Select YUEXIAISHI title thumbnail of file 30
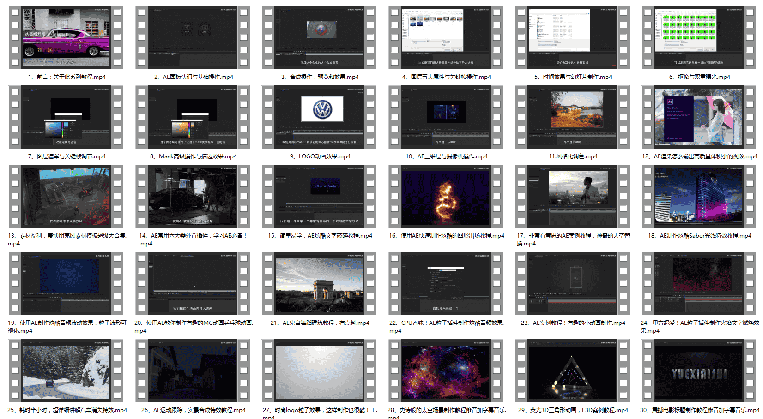Viewport: 763px width, 419px height. point(699,371)
